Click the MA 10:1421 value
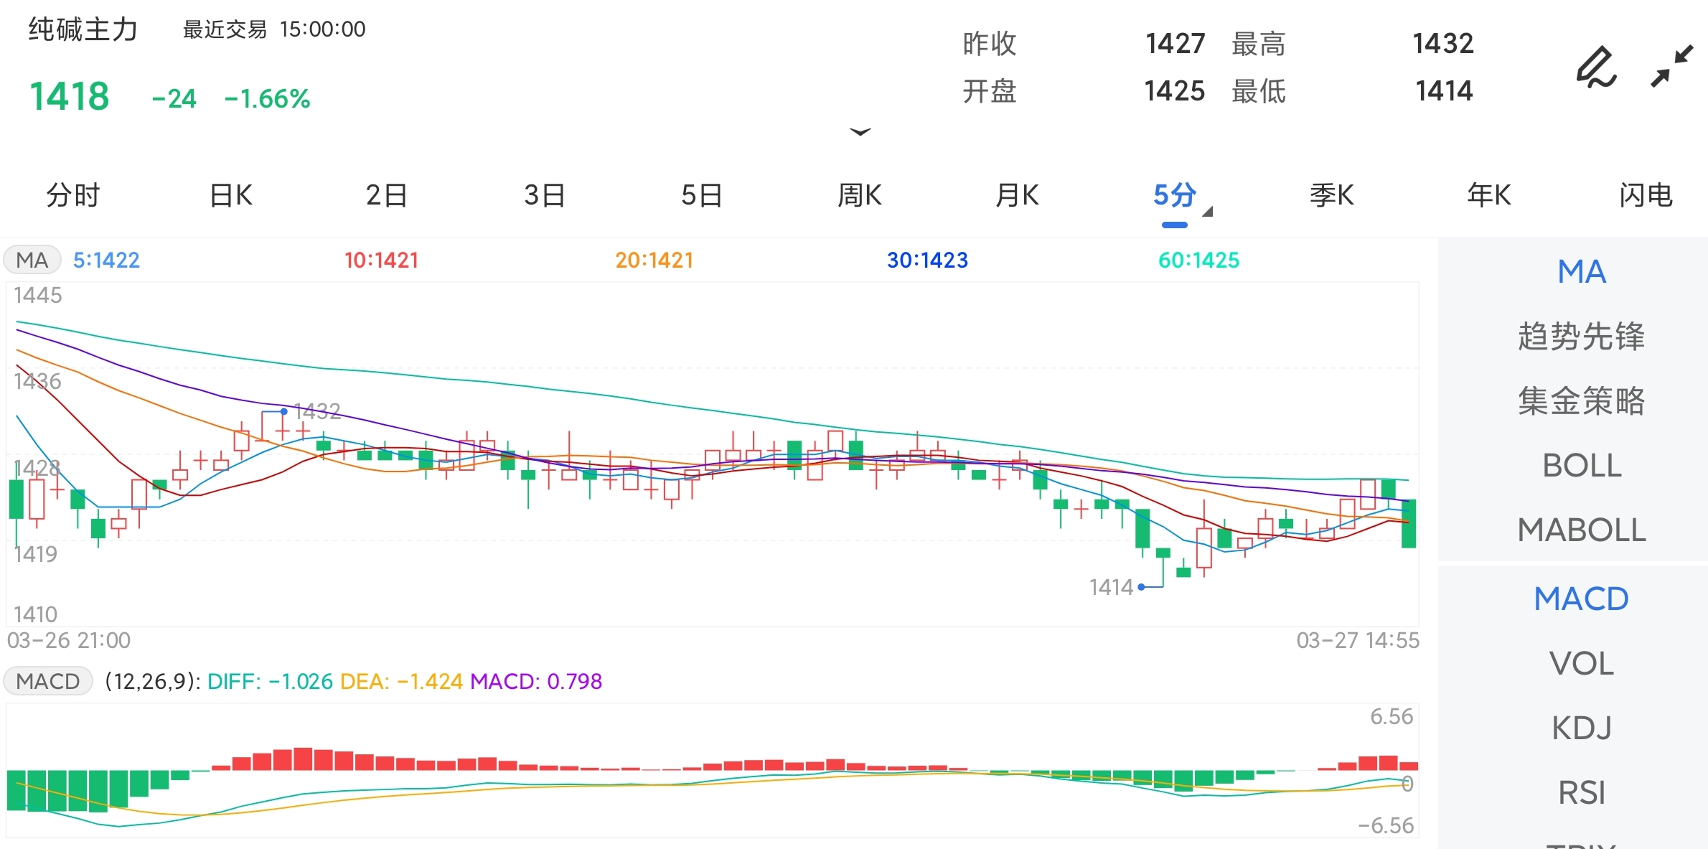This screenshot has width=1708, height=849. click(381, 260)
